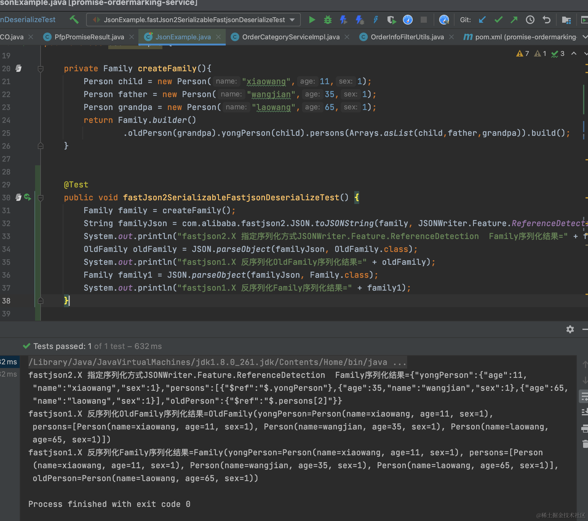Click the typo indicator showing 3
Screen dimensions: 588x521
tap(558, 54)
